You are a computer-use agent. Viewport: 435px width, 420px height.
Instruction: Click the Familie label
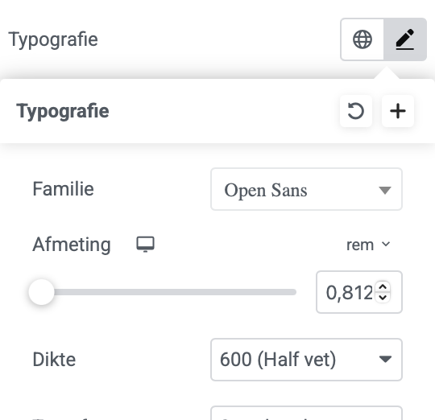64,189
